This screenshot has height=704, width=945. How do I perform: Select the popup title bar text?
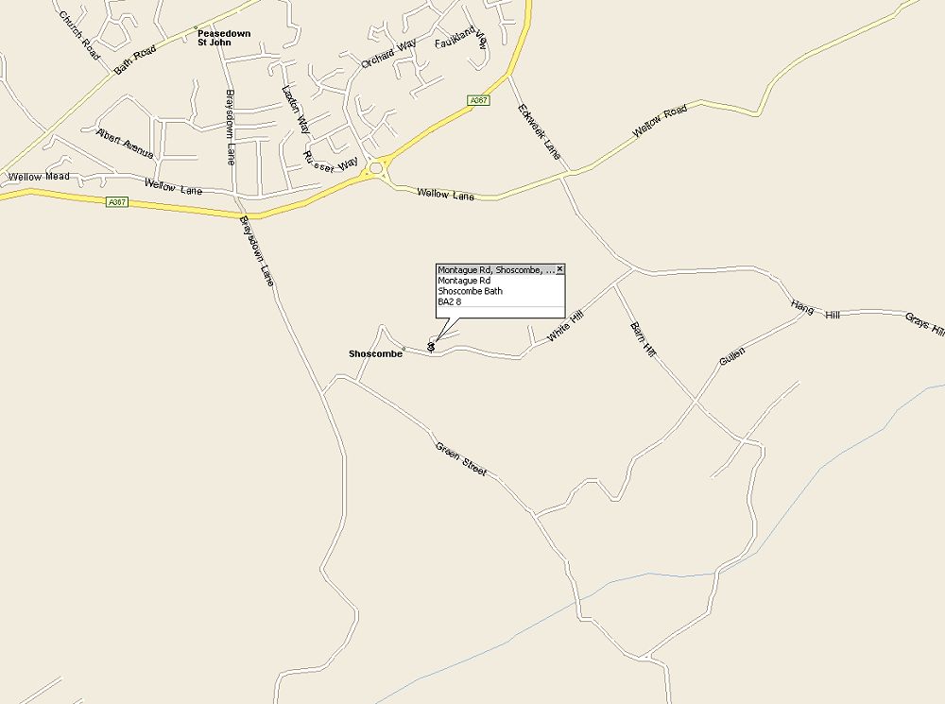click(495, 270)
